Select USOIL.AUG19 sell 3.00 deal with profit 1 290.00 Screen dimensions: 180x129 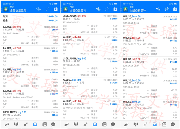point(90,24)
